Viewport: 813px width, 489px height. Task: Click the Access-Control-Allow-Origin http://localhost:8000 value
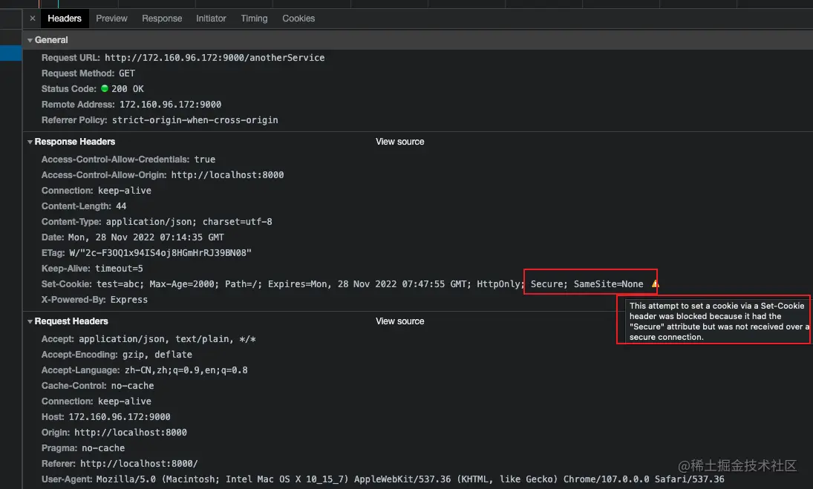(x=228, y=175)
